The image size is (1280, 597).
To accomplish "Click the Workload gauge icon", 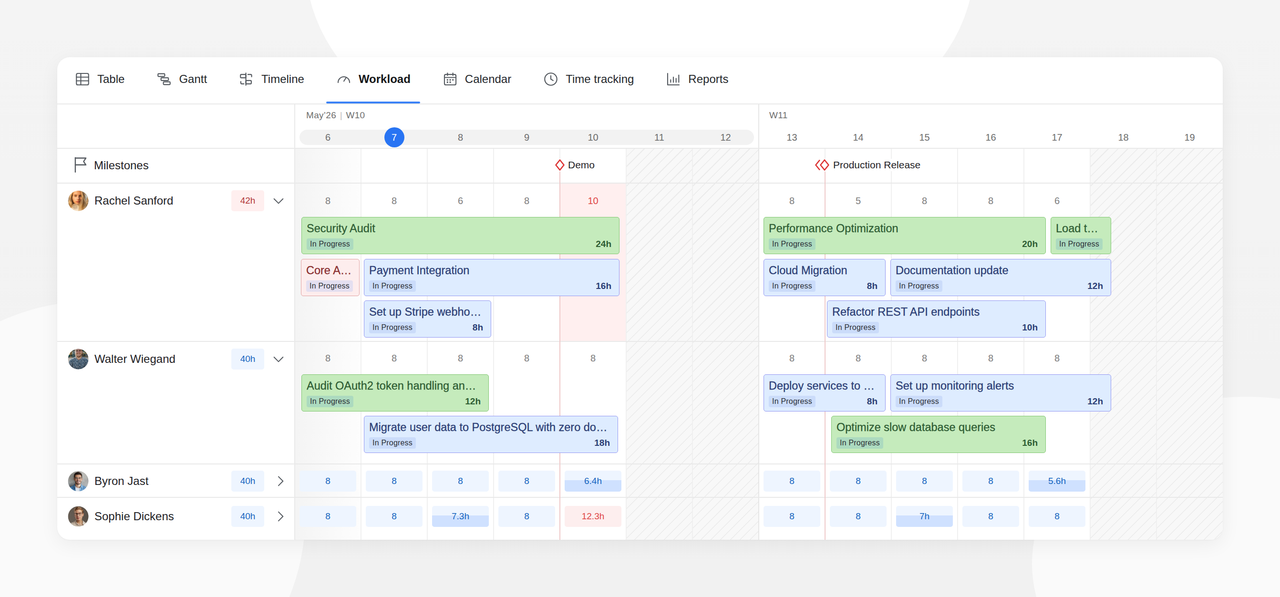I will point(344,80).
